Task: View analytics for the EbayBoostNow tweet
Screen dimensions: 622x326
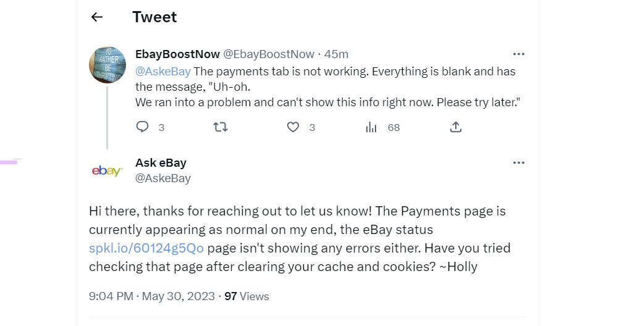Action: click(x=371, y=127)
